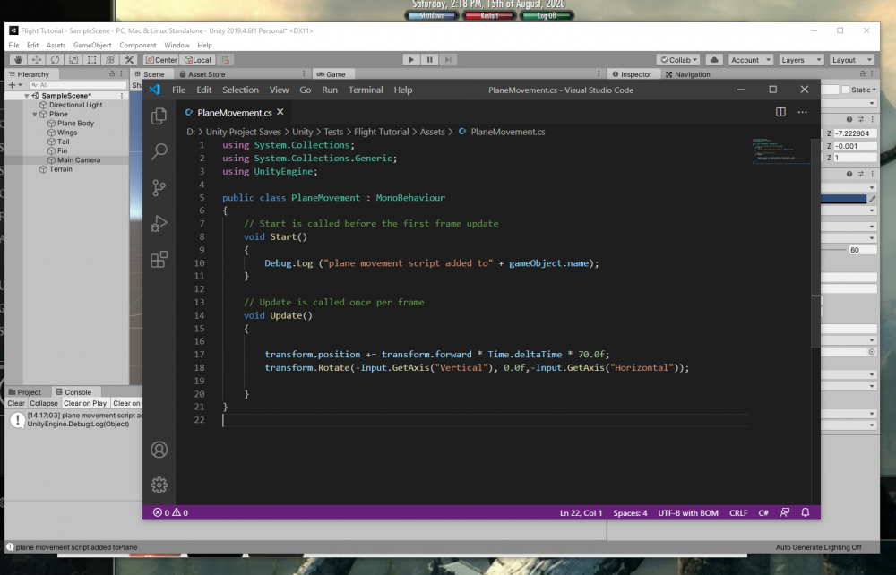Open the VS Code Terminal menu
The image size is (896, 575).
click(x=366, y=90)
